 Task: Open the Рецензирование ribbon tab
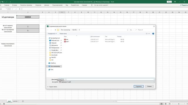click(58, 5)
